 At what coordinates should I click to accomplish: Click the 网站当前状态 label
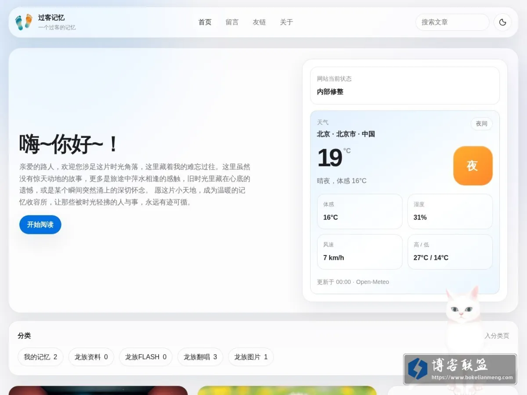click(334, 79)
